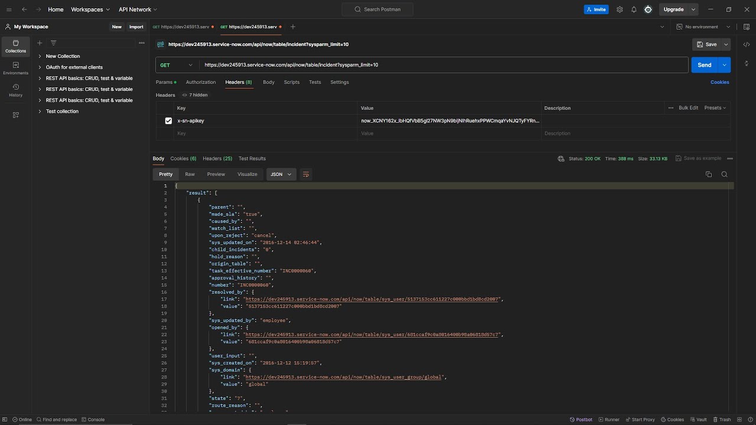Open the No environment selector
The image size is (756, 425).
[703, 27]
